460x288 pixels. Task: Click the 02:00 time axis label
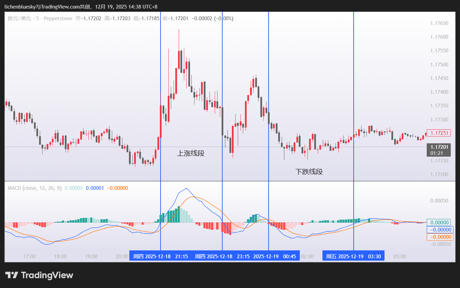tap(307, 256)
